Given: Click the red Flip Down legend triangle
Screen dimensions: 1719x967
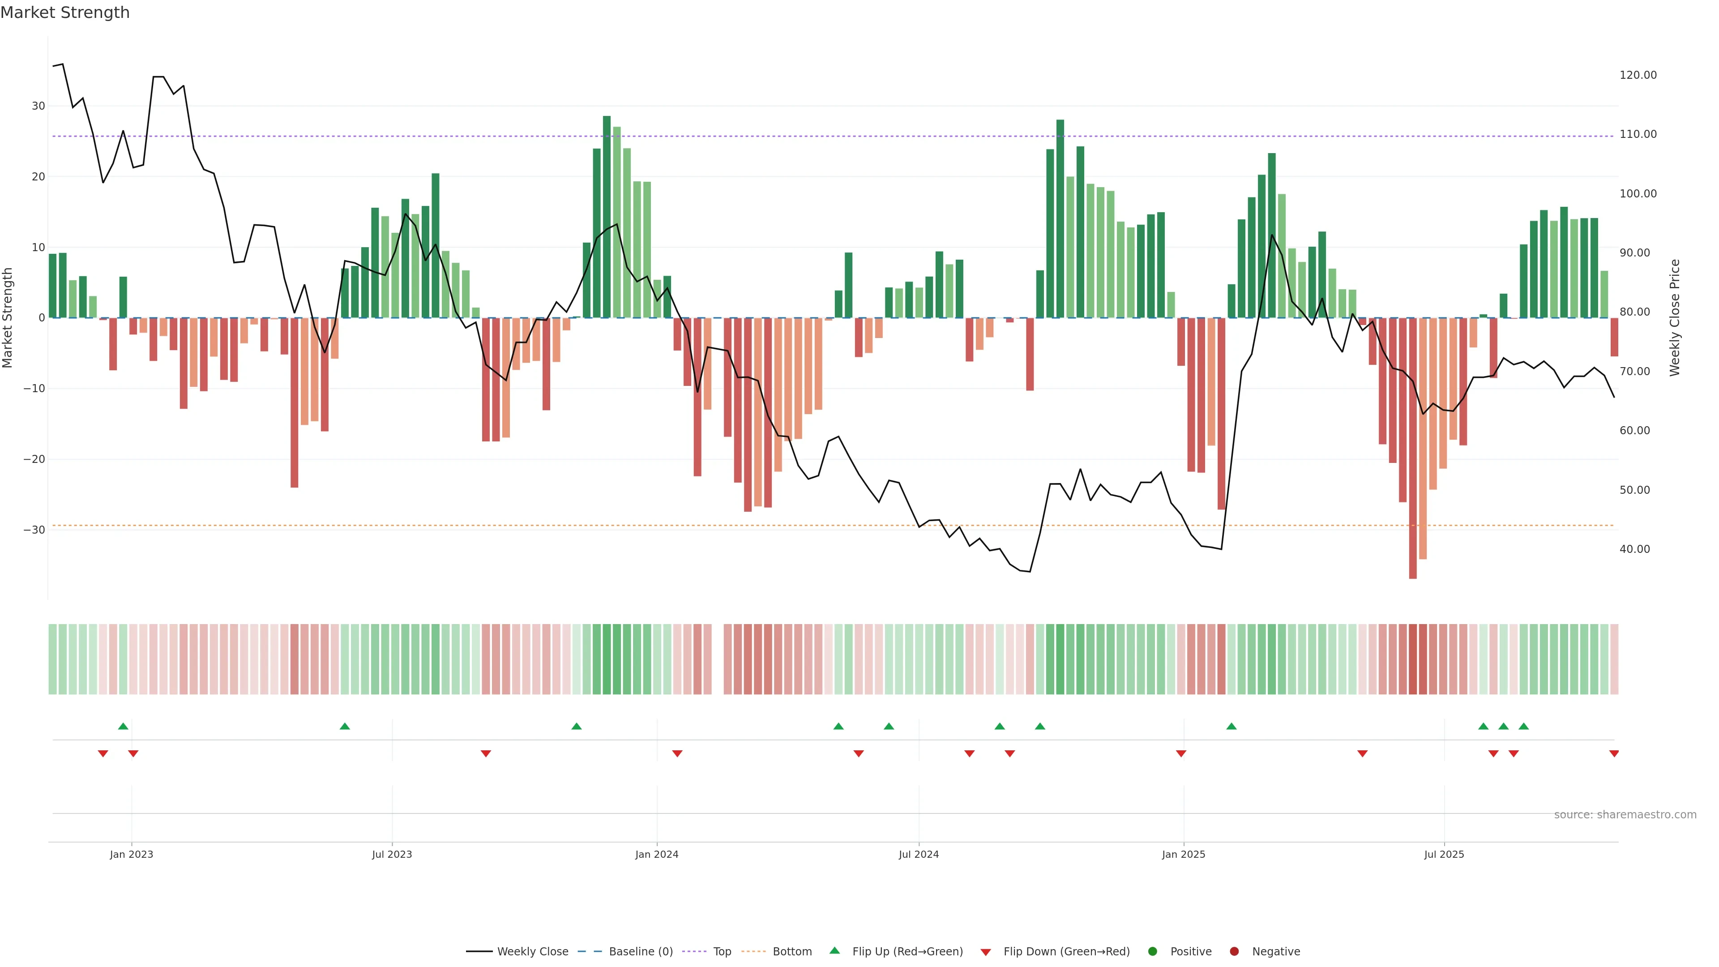Looking at the screenshot, I should pyautogui.click(x=986, y=952).
